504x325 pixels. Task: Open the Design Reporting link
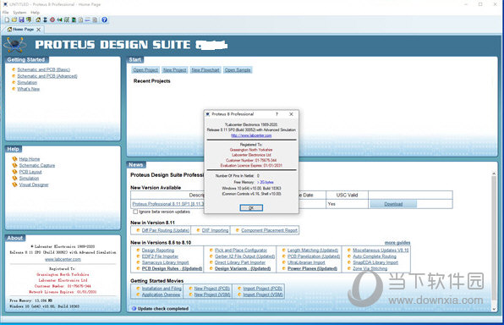point(158,250)
